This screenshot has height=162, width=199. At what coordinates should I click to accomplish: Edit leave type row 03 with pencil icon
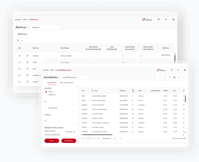pos(27,69)
